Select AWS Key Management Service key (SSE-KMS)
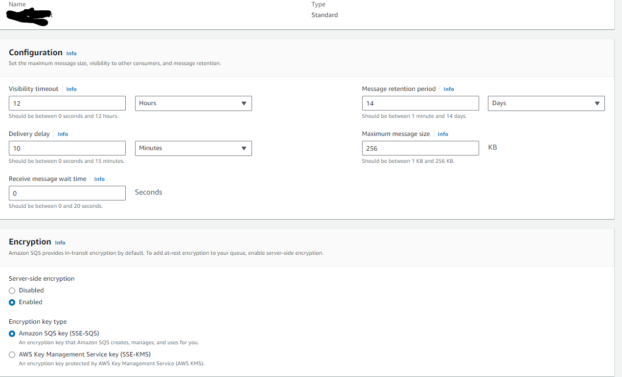 click(x=12, y=354)
